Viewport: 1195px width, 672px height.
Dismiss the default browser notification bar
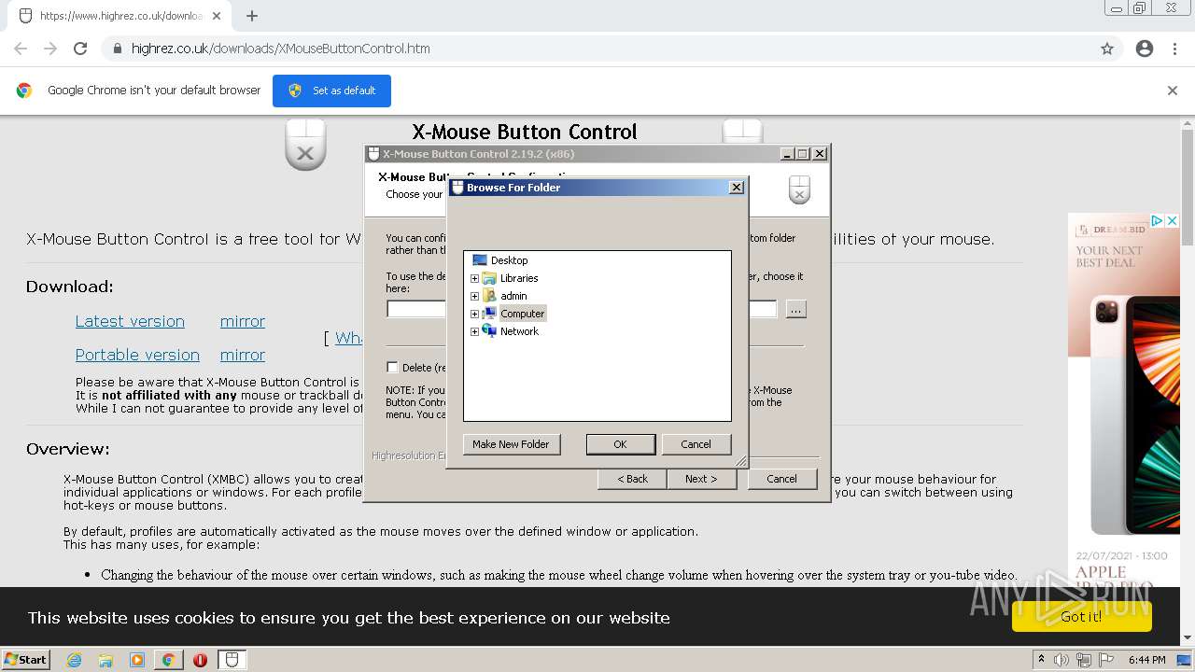[1173, 91]
